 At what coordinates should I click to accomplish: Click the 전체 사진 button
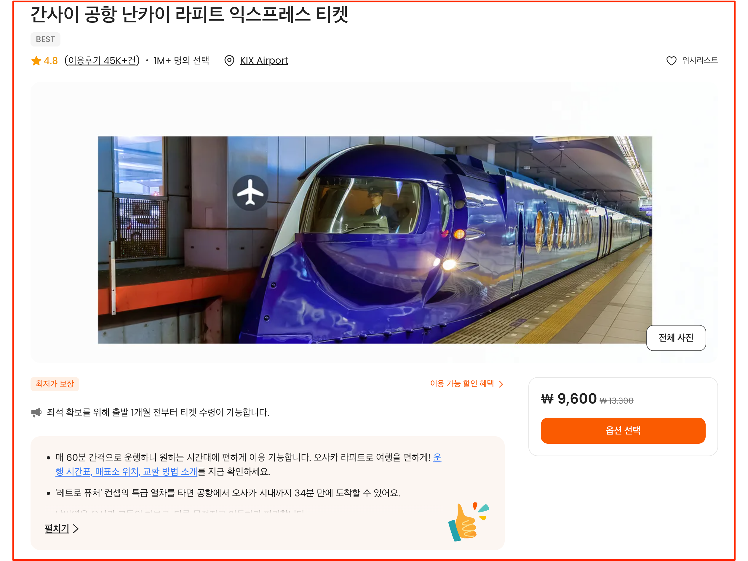tap(676, 338)
